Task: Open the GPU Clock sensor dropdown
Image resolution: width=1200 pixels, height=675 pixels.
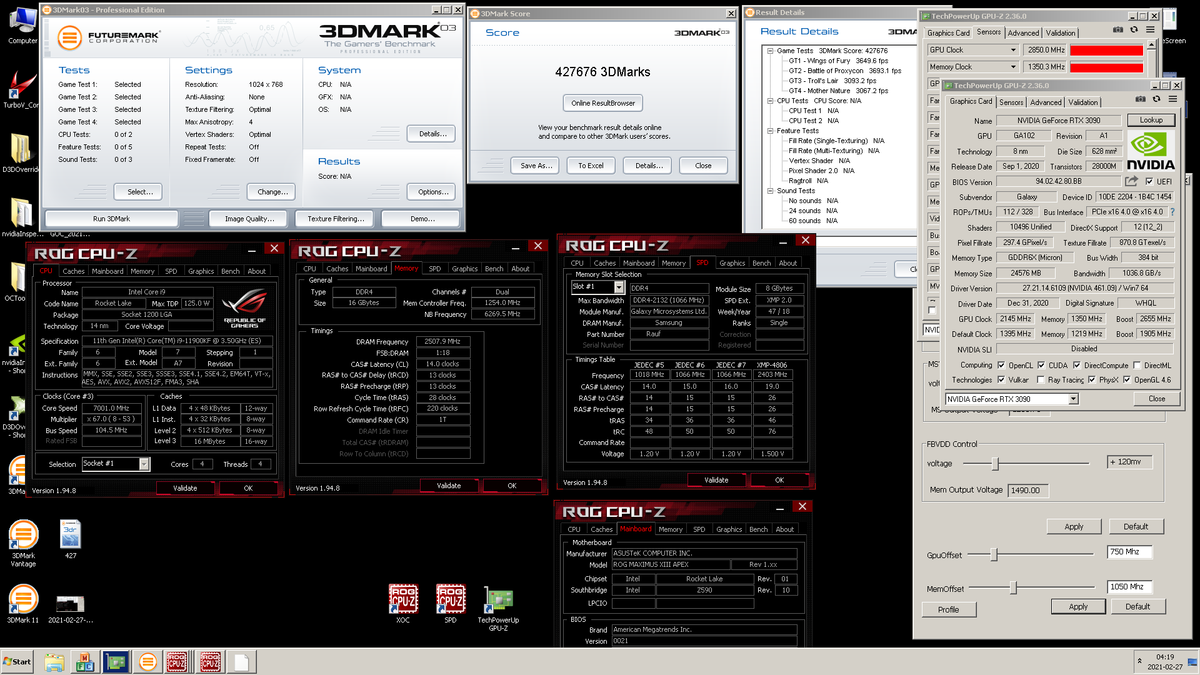Action: pos(1012,50)
